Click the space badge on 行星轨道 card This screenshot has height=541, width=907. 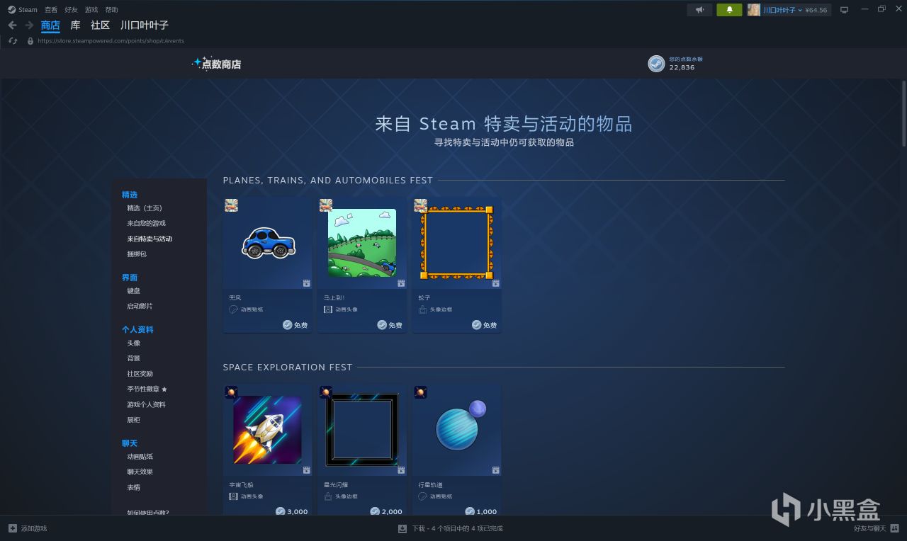point(420,392)
